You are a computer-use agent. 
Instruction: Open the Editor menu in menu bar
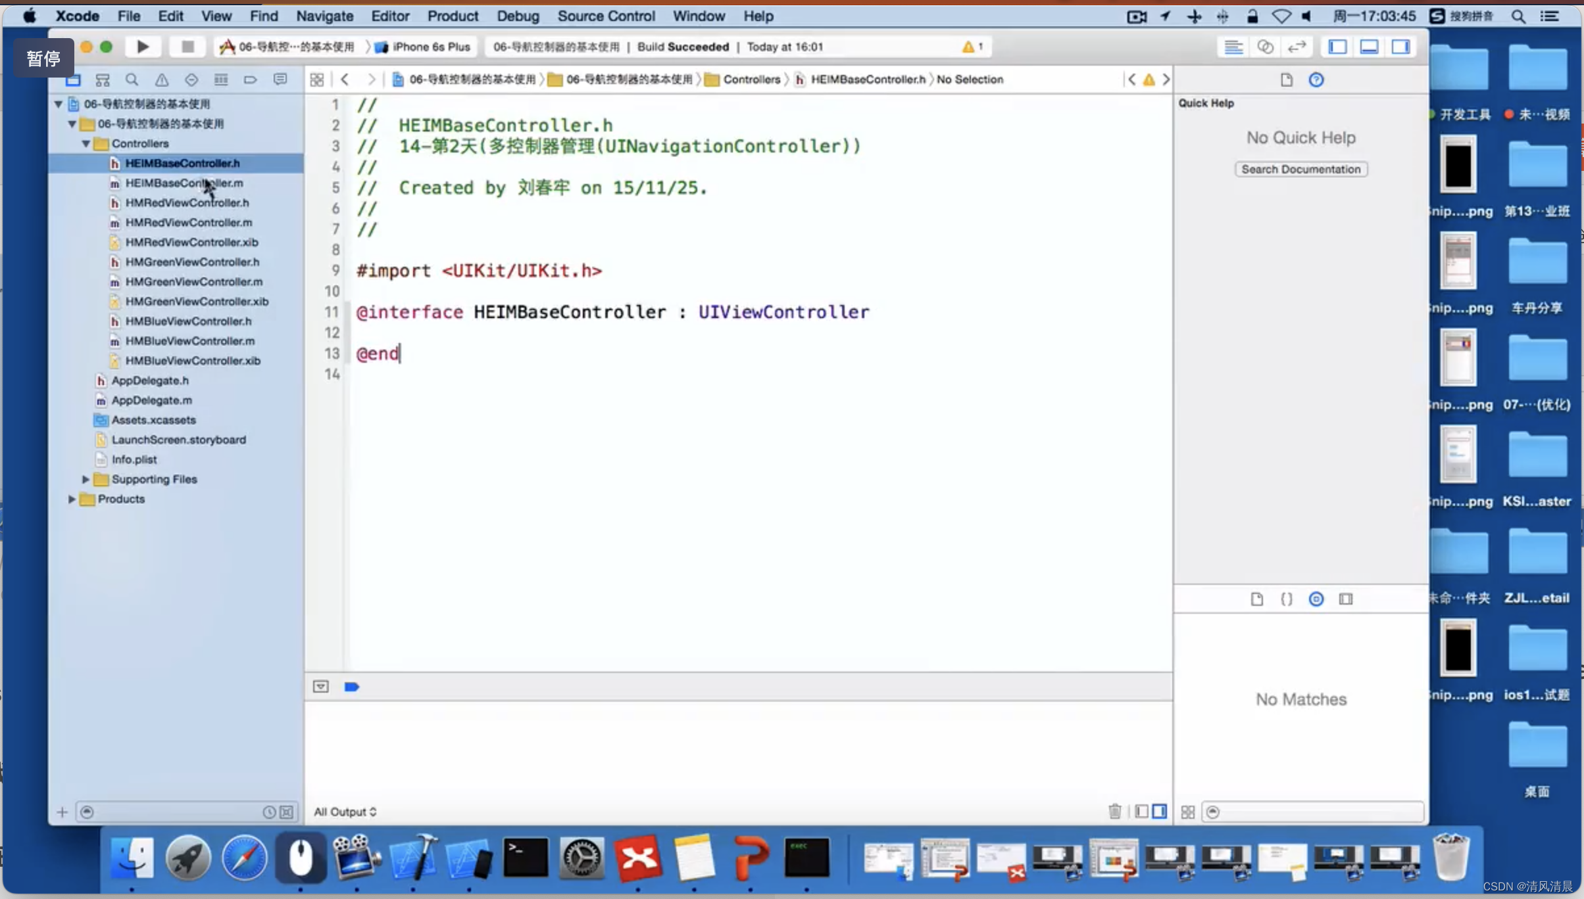(x=389, y=15)
